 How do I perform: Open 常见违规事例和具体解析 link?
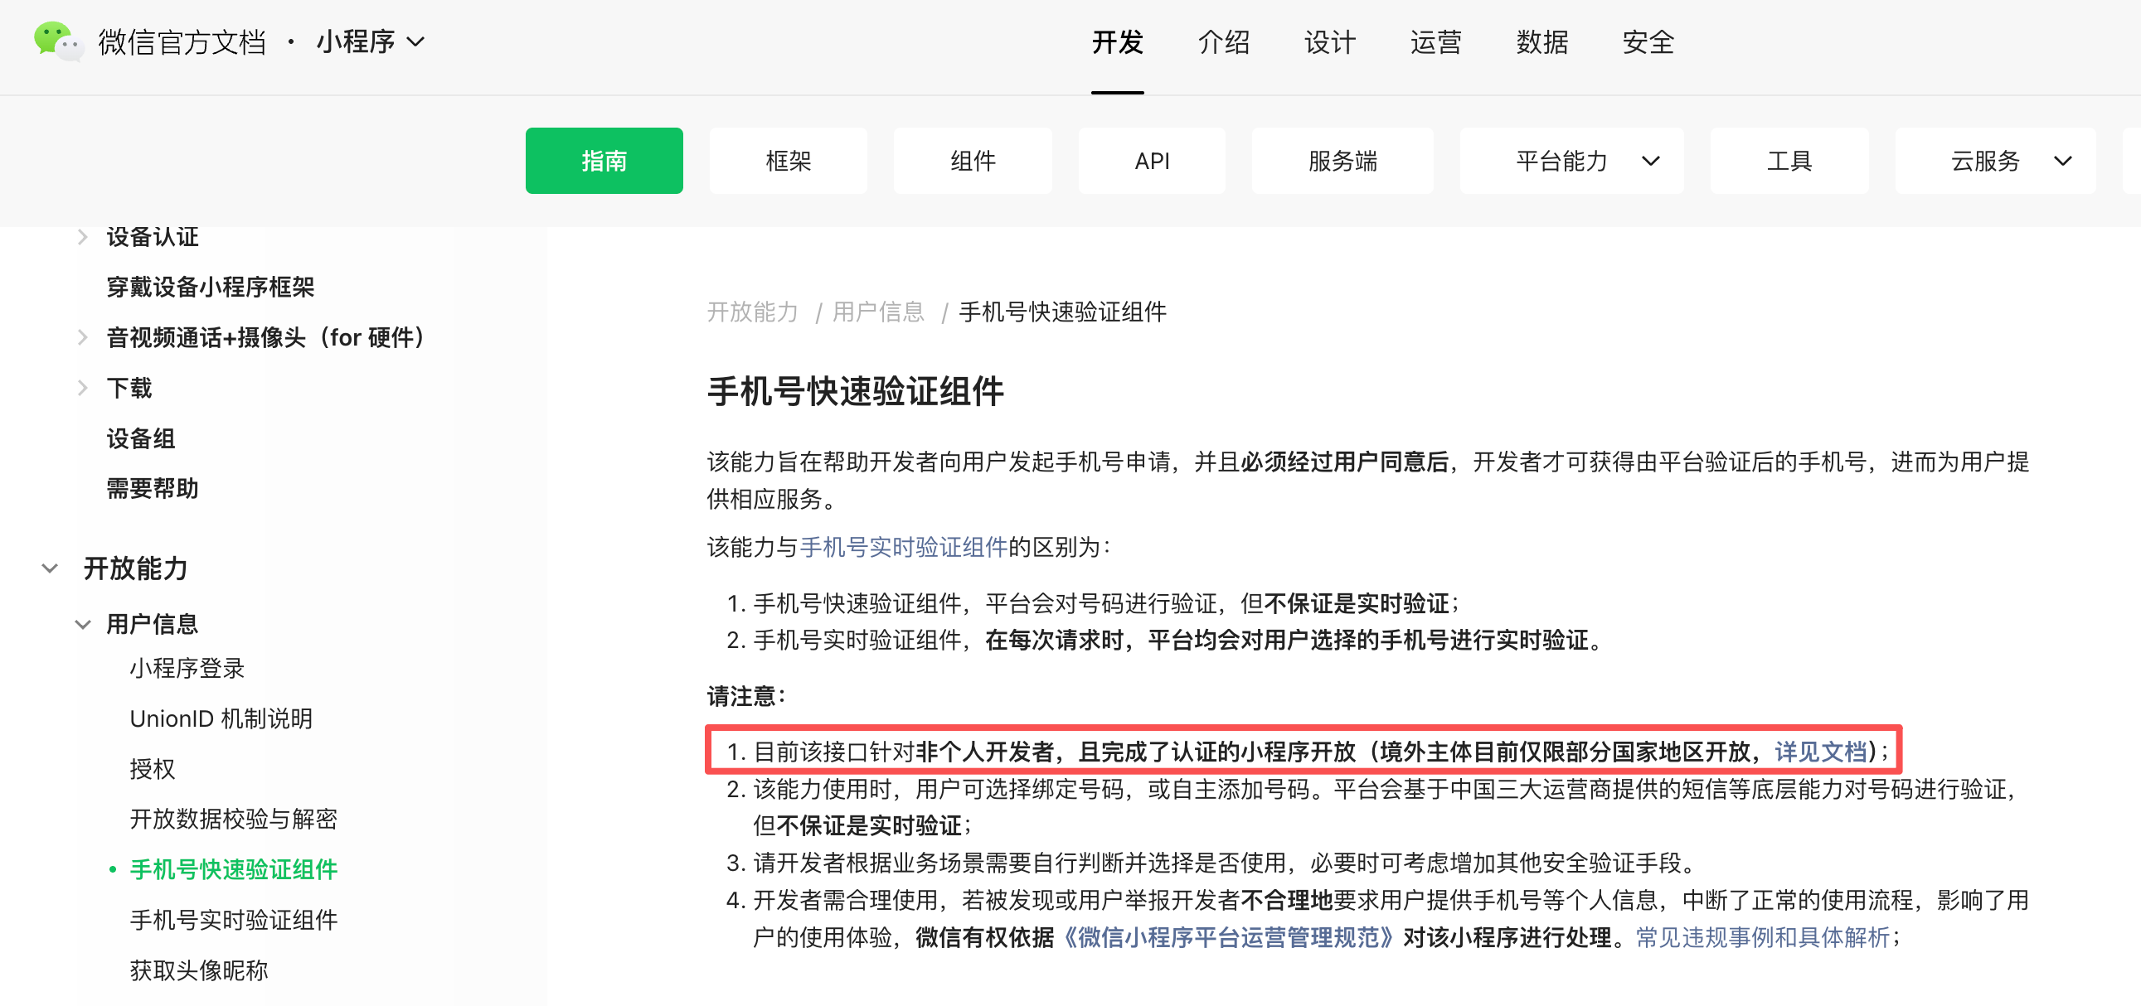pos(1762,938)
